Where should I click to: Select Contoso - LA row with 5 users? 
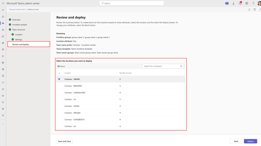click(120, 100)
